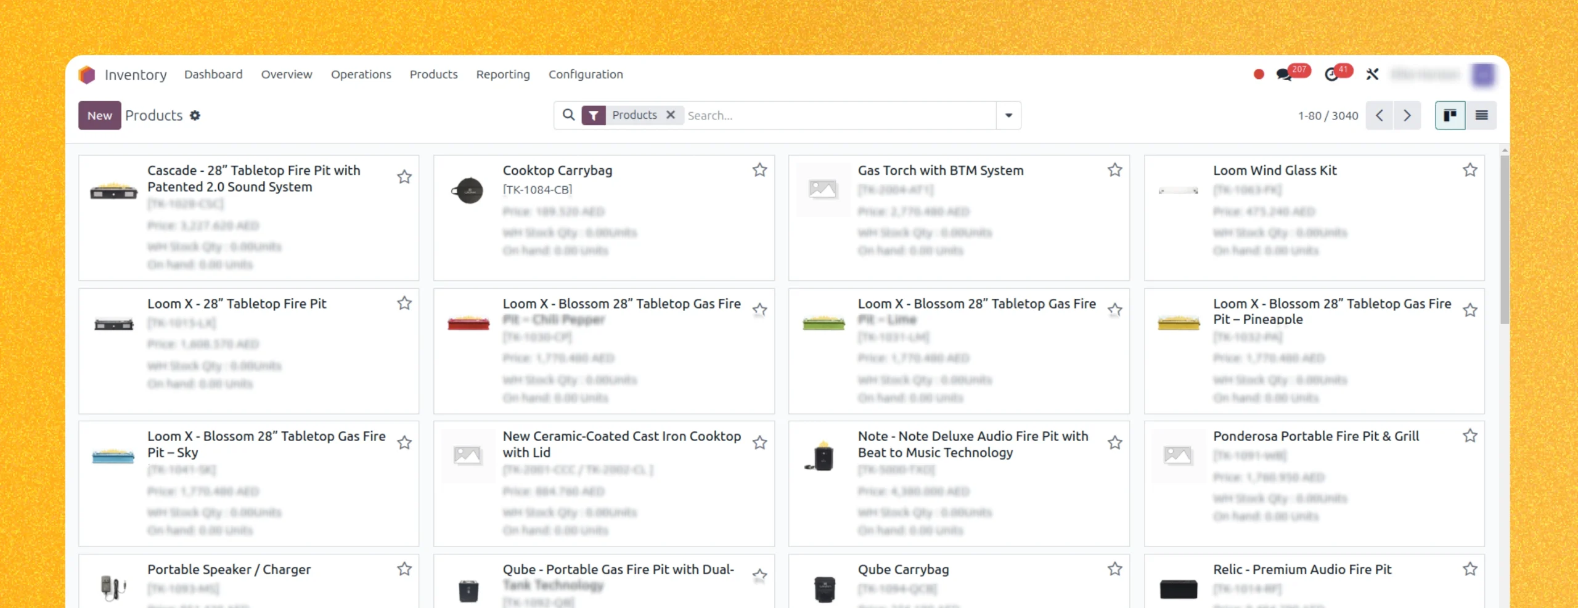The height and width of the screenshot is (608, 1578).
Task: Open the Overview menu
Action: tap(287, 75)
